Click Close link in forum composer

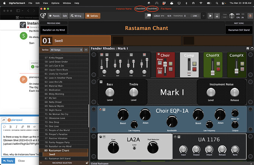click(21, 161)
